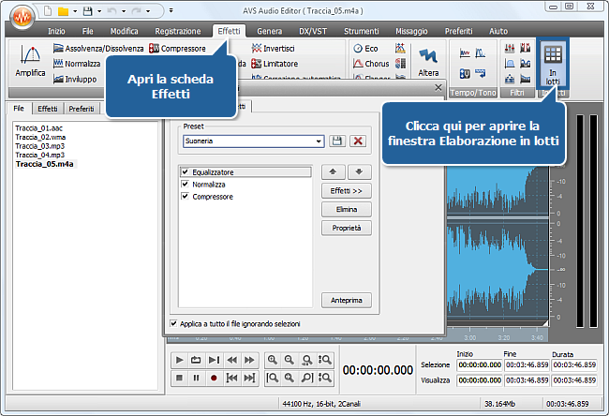Select Traccia_03.mp3 in file list
Image resolution: width=609 pixels, height=416 pixels.
[x=37, y=147]
